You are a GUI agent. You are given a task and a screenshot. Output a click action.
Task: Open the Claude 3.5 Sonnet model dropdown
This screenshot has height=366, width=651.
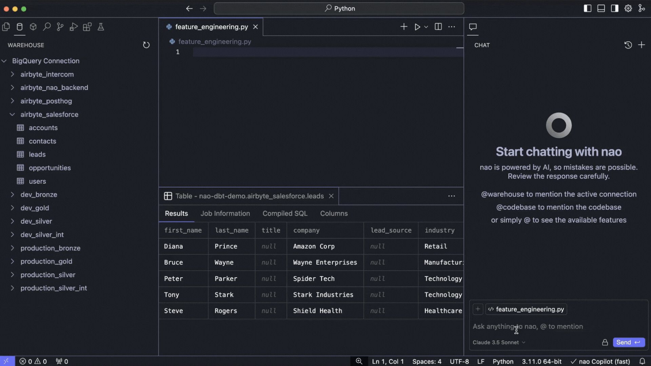pos(499,342)
